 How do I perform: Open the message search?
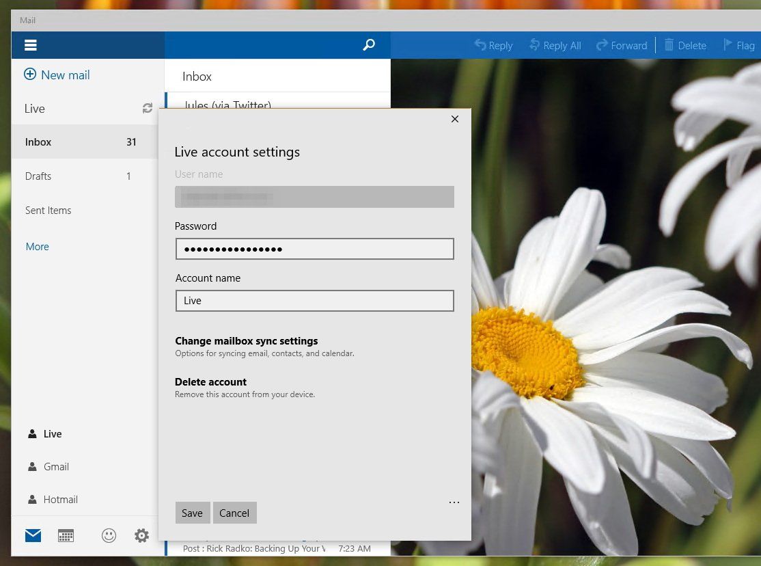tap(368, 45)
